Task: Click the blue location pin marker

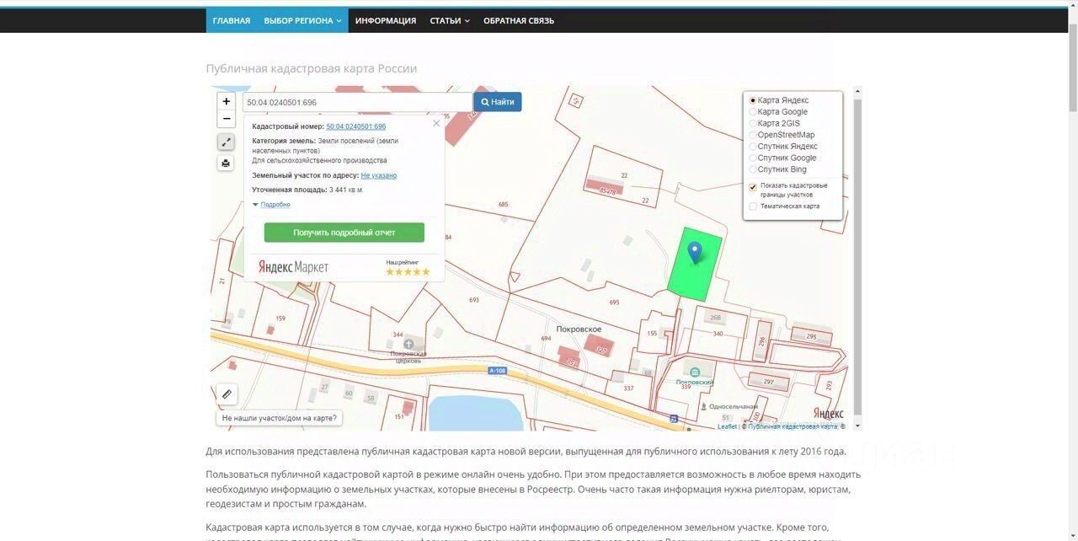Action: pyautogui.click(x=695, y=253)
